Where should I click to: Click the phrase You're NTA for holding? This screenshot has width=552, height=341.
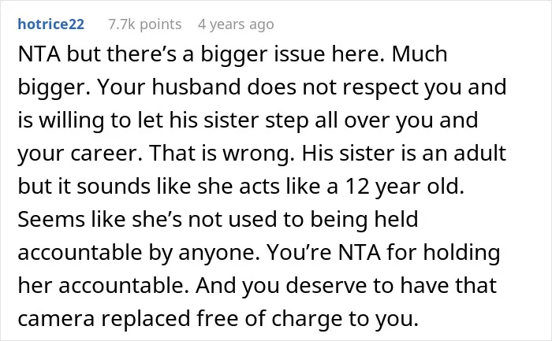click(x=383, y=253)
